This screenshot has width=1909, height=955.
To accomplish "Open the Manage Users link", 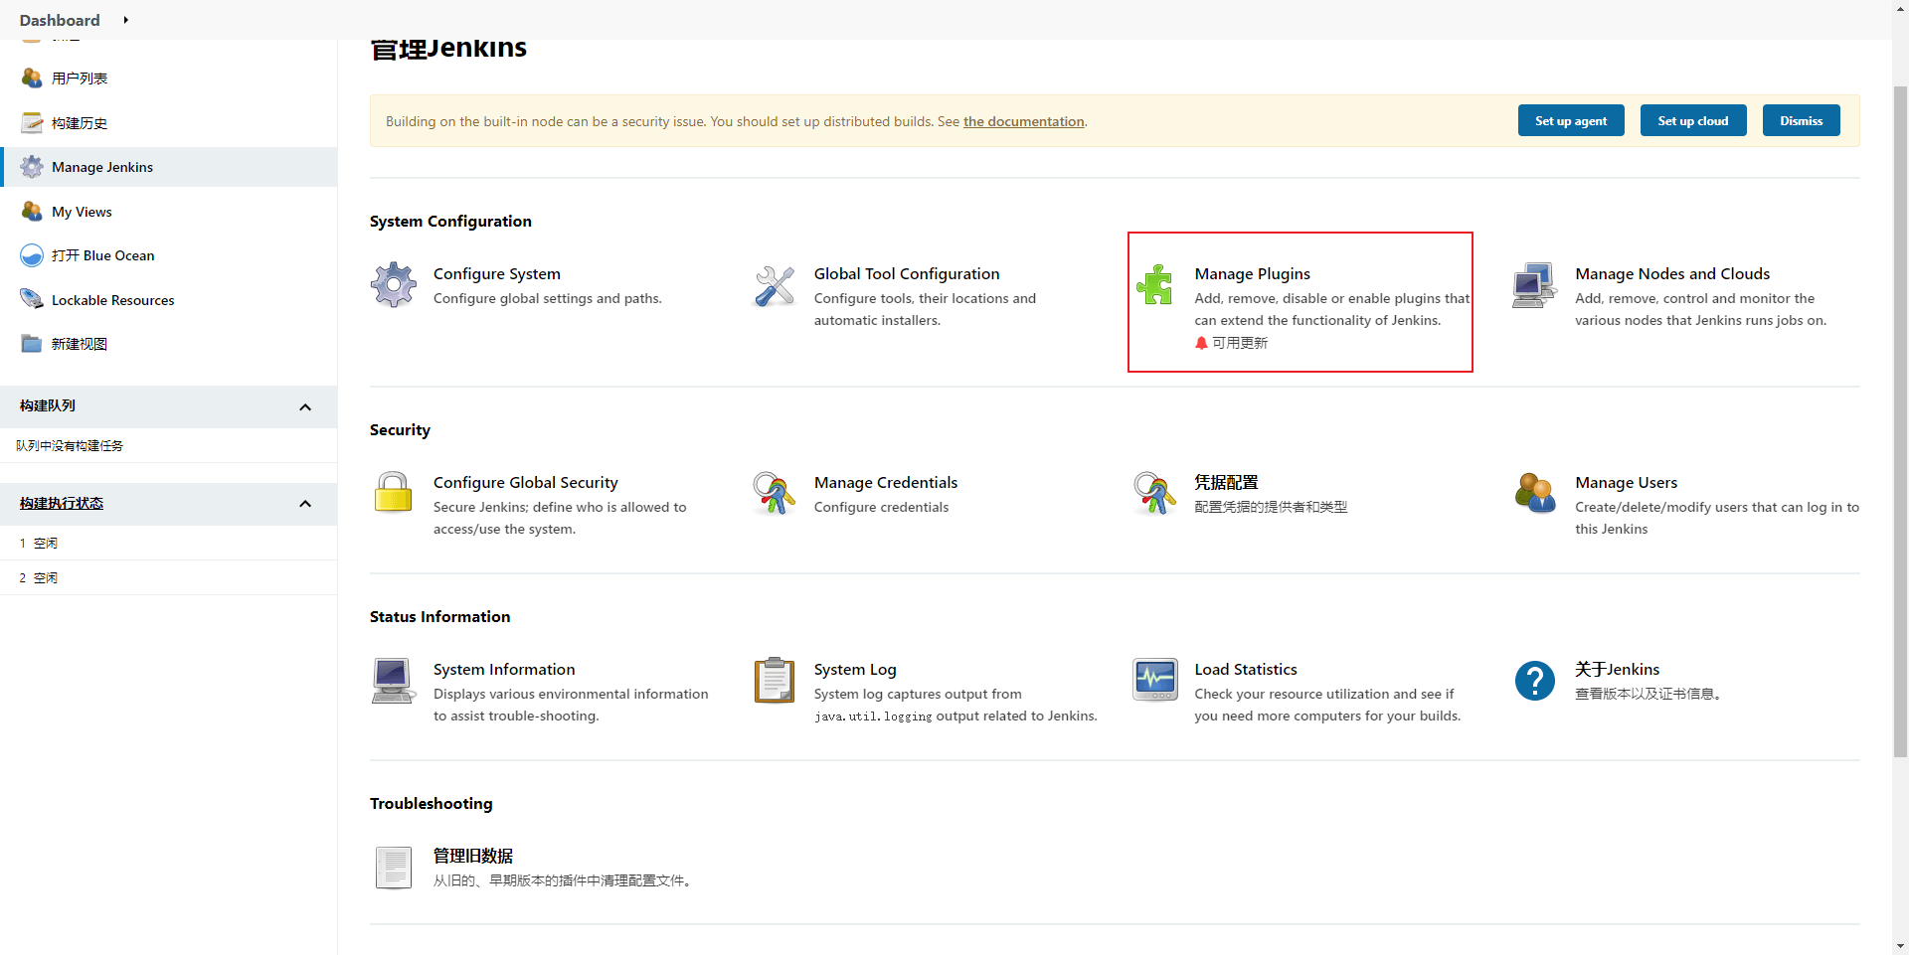I will pyautogui.click(x=1627, y=482).
